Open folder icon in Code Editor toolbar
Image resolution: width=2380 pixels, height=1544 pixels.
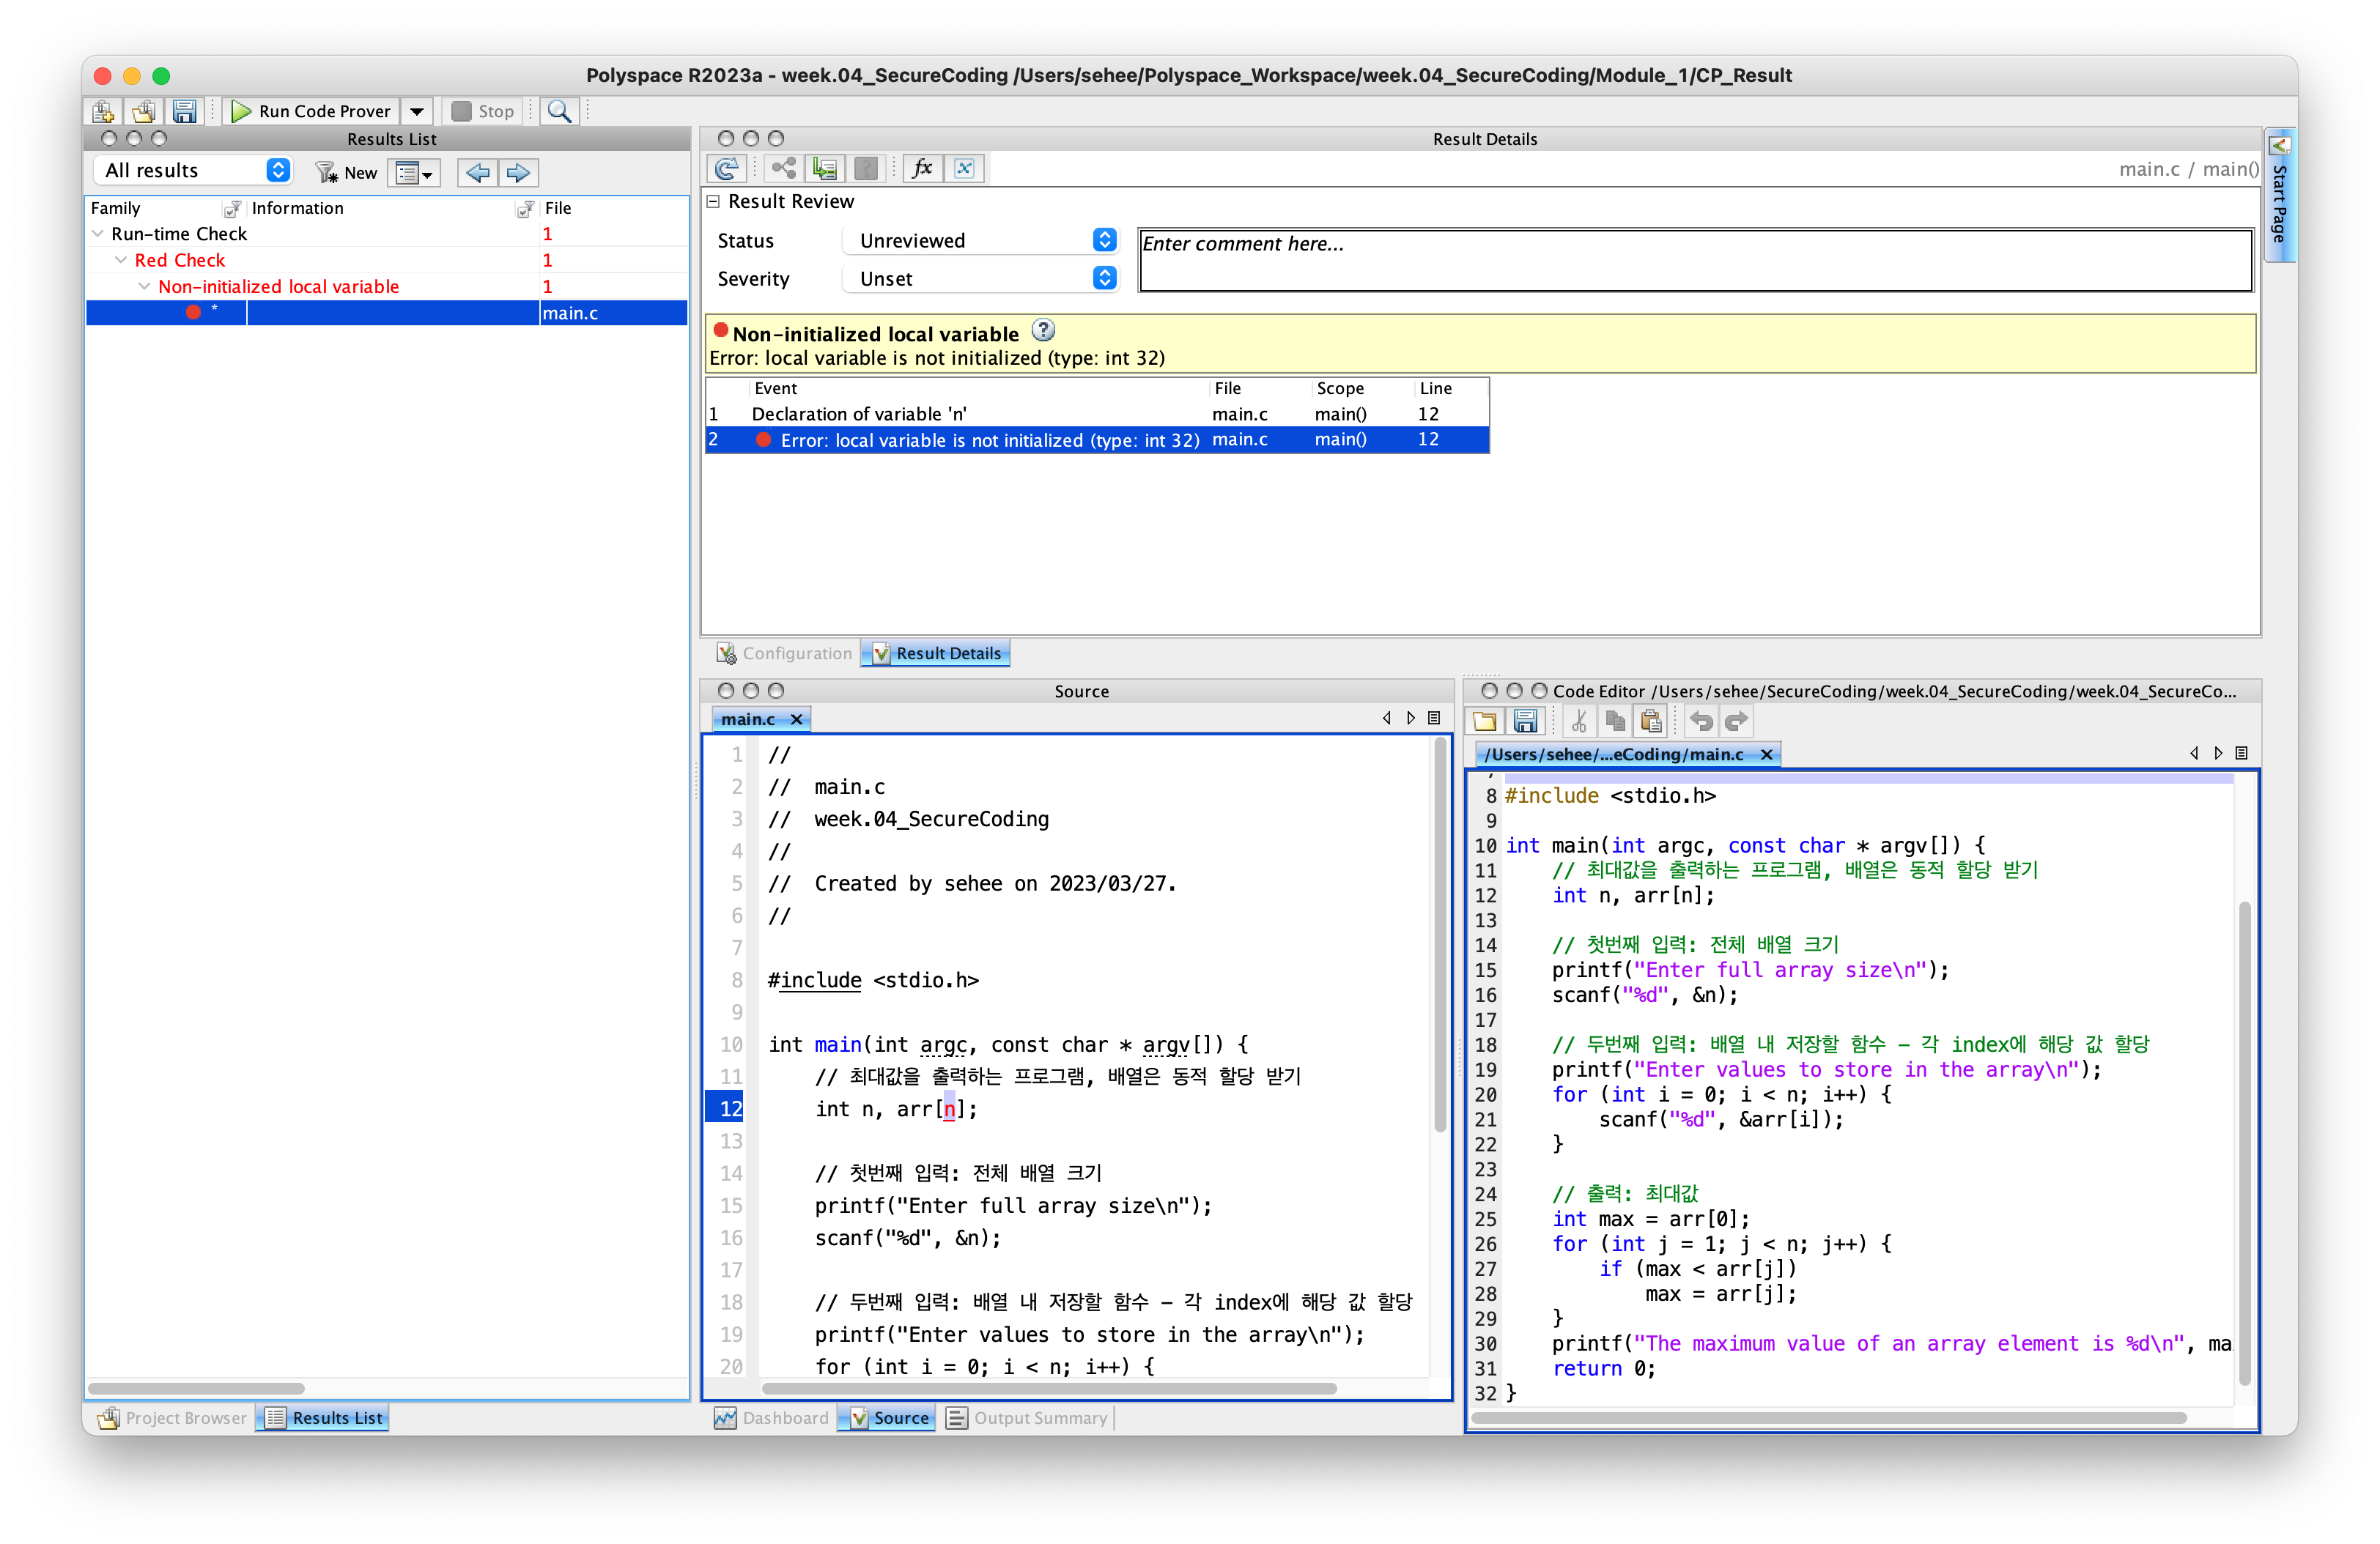[x=1484, y=721]
